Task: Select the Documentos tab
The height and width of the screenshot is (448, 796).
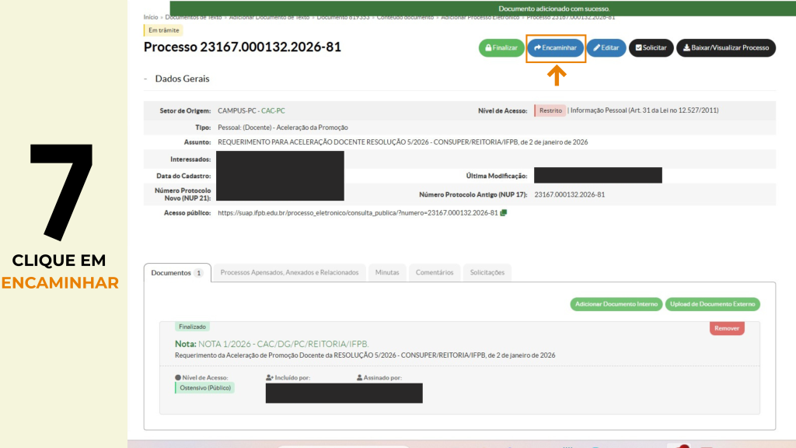Action: [176, 273]
